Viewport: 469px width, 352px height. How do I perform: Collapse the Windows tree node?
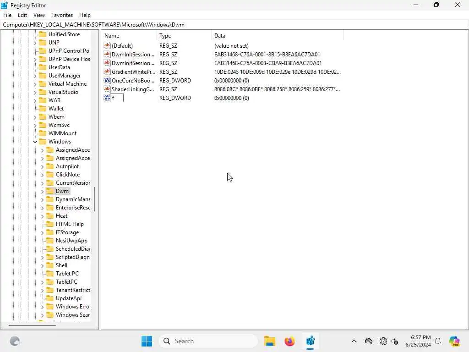(35, 142)
